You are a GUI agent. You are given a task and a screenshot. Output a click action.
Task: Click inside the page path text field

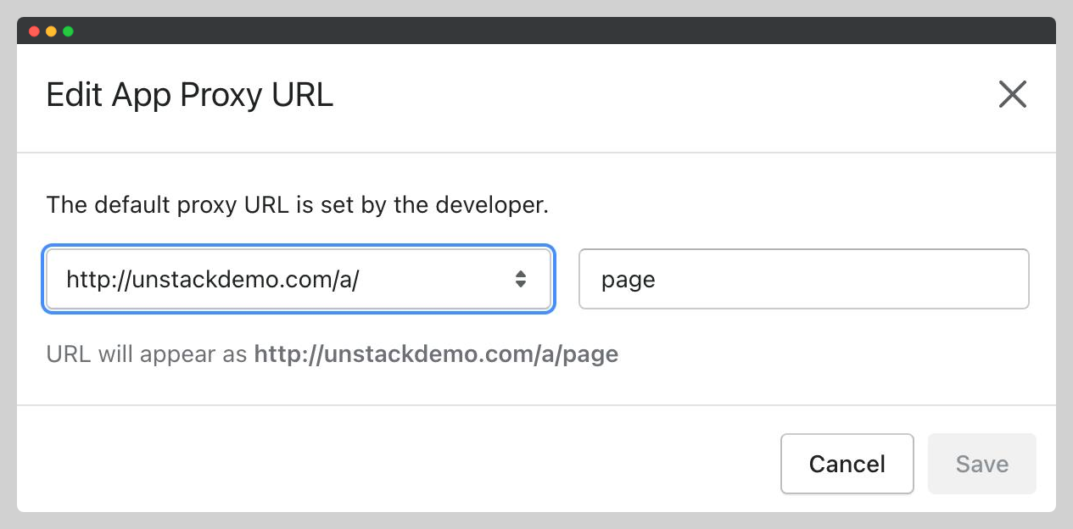coord(803,278)
